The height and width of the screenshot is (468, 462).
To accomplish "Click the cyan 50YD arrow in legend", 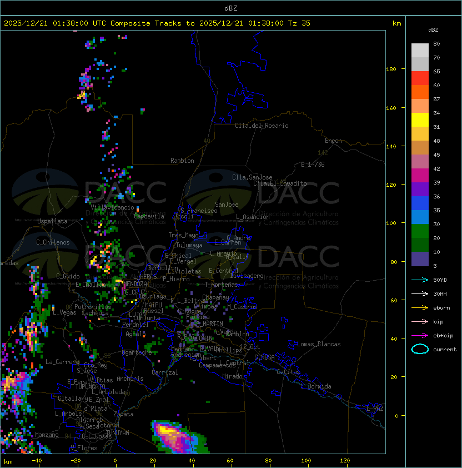I will (x=420, y=280).
